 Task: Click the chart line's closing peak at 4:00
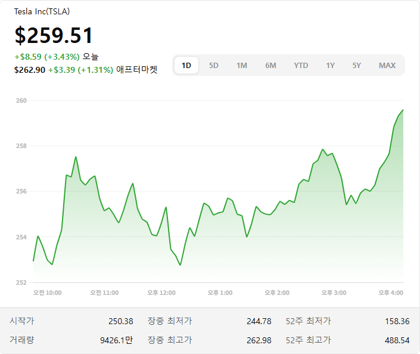point(403,110)
